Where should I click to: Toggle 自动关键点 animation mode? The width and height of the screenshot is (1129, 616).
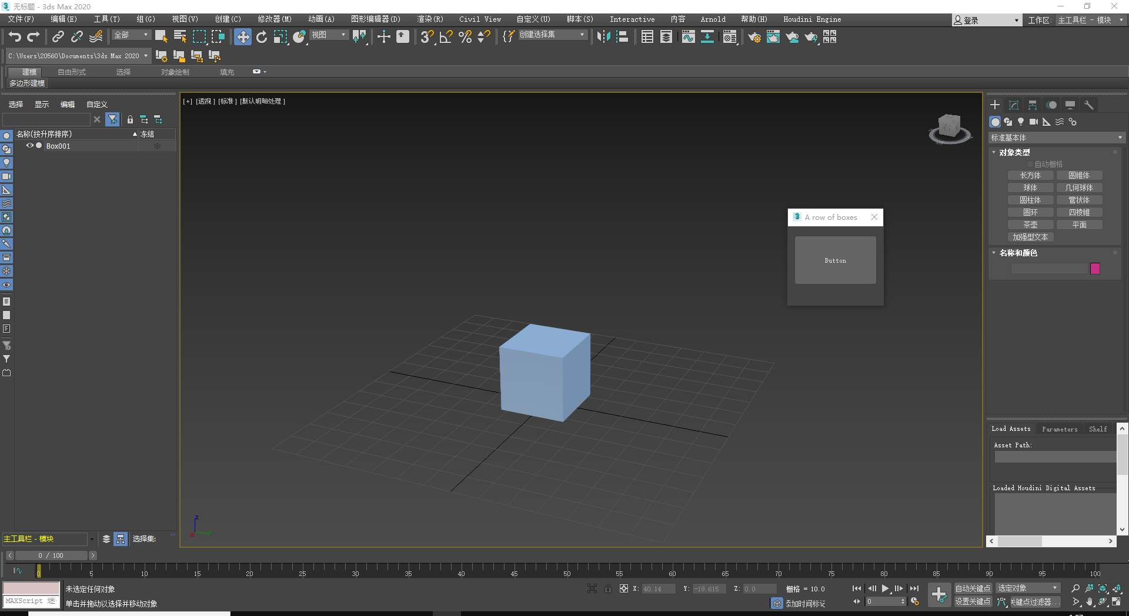[x=973, y=588]
